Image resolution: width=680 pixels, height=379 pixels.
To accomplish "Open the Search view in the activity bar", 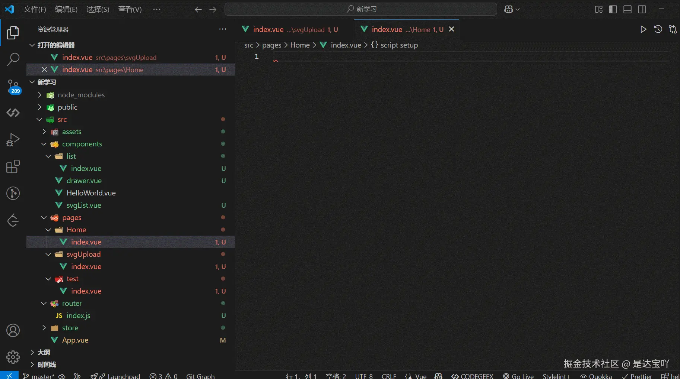I will coord(13,59).
